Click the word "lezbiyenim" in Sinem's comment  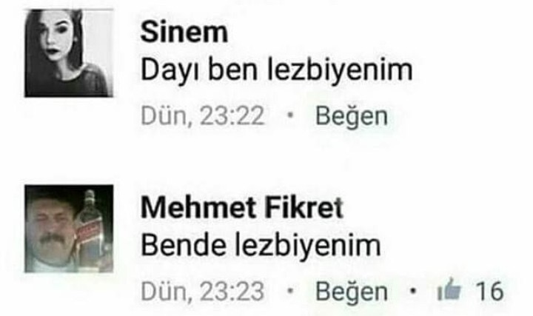340,70
